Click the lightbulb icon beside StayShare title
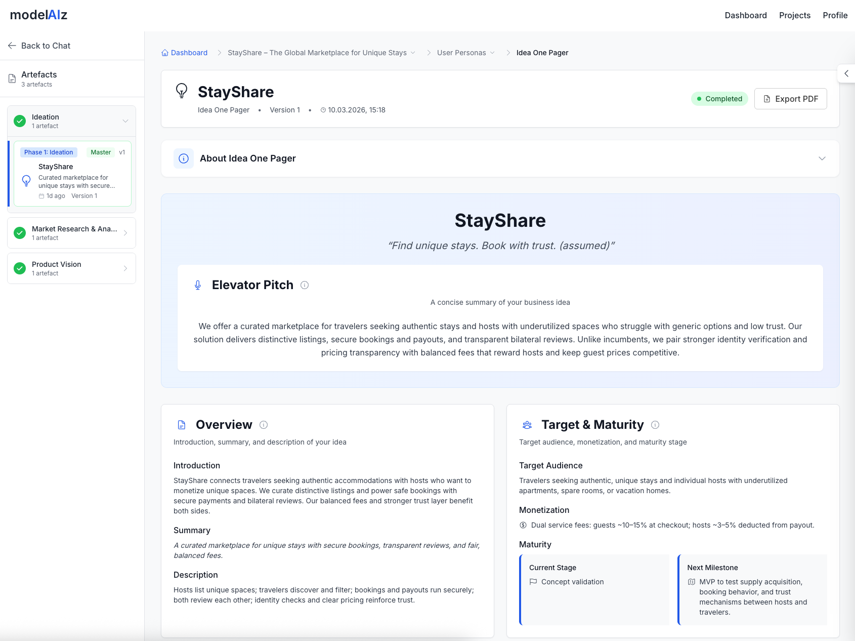 (x=182, y=91)
